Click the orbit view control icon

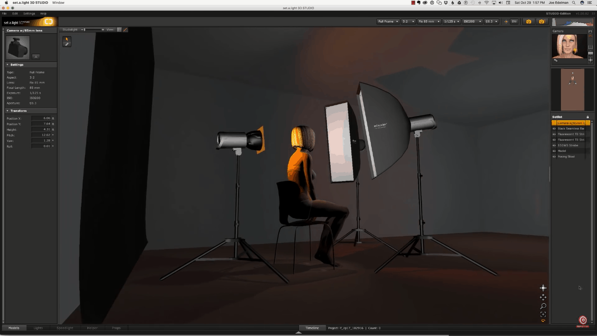point(543,288)
